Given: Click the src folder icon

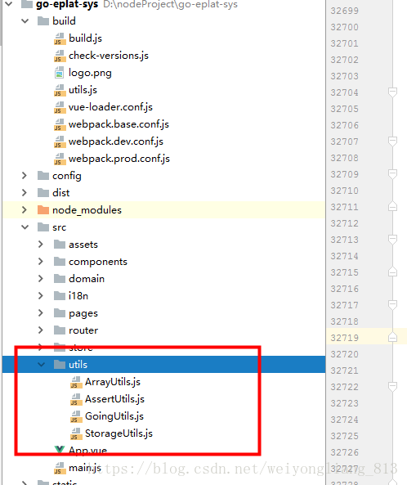Looking at the screenshot, I should [x=43, y=227].
